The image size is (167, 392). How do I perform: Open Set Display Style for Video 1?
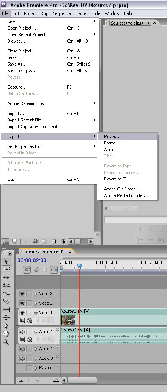[23, 320]
